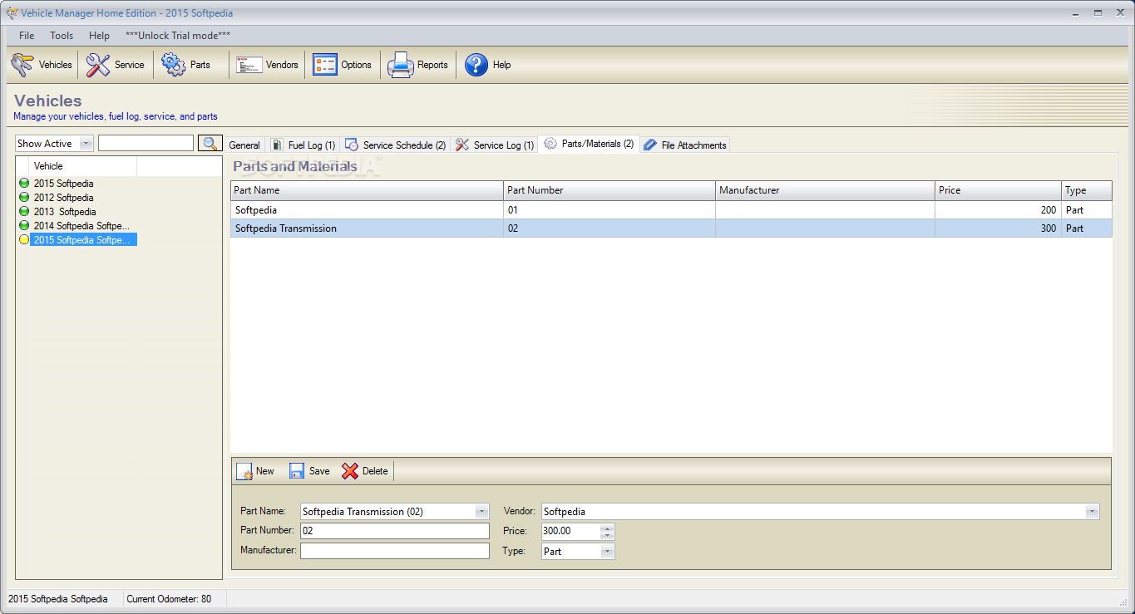Sort by the Type column header
1135x614 pixels.
(1087, 190)
